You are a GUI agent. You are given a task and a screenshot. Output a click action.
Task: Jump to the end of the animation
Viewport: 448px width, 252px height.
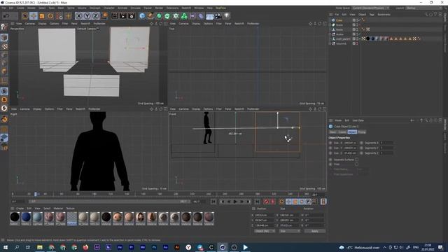[x=257, y=202]
